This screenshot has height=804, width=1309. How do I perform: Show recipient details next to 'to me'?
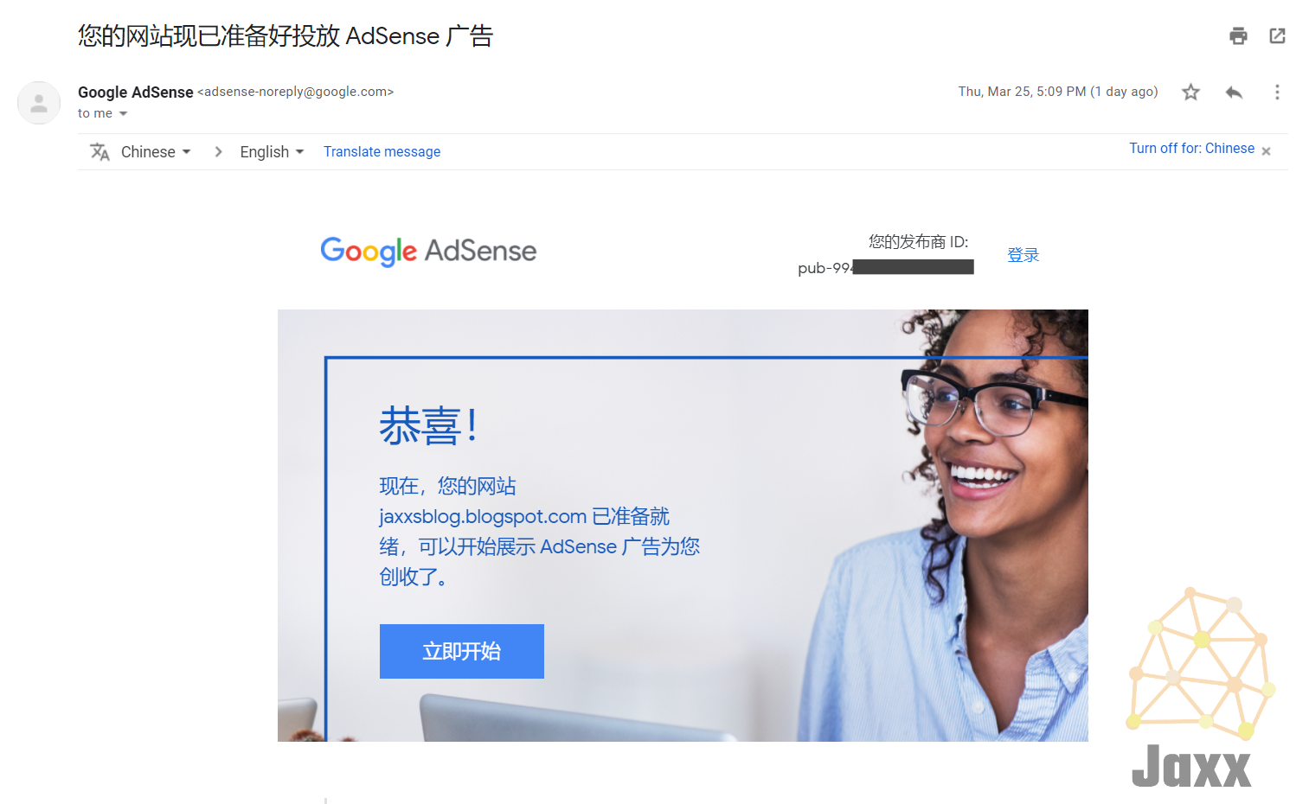pos(123,114)
